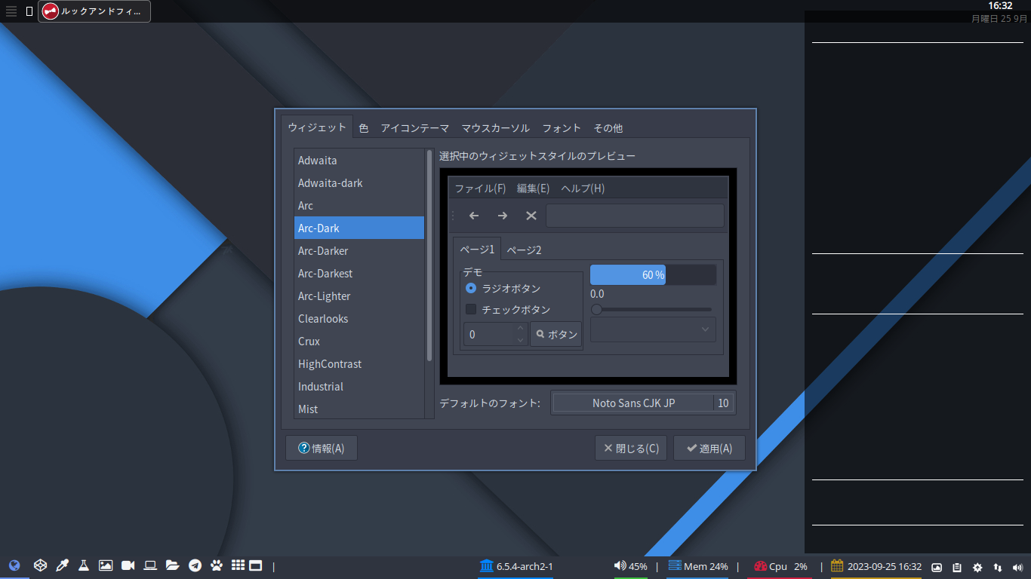Click the window icon beside the grid
Viewport: 1031px width, 579px height.
click(255, 565)
